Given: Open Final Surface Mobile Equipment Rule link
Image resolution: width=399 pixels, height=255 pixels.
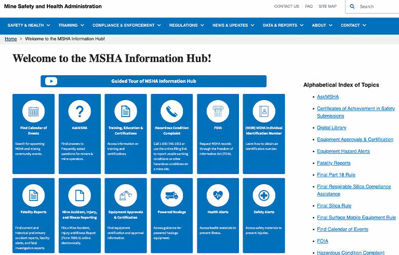Looking at the screenshot, I should pos(356,217).
